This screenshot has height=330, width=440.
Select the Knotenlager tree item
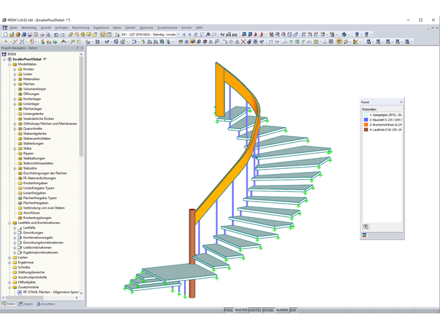[32, 99]
